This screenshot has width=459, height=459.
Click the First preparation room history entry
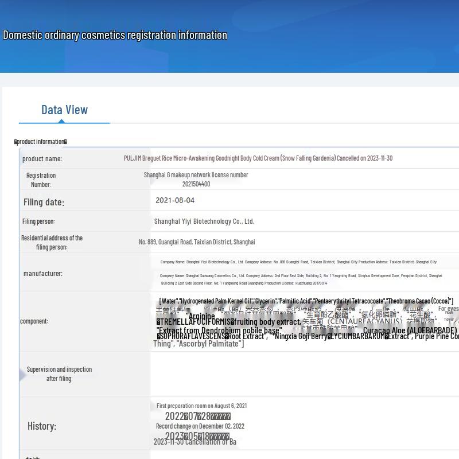(x=202, y=406)
